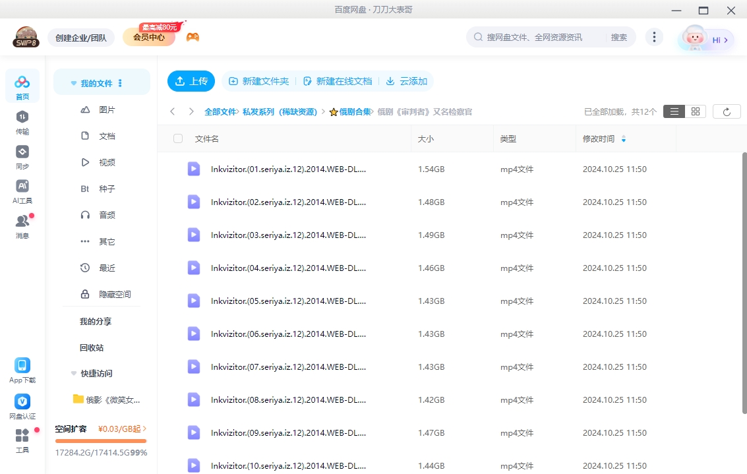Open the three-dot overflow menu
Image resolution: width=747 pixels, height=474 pixels.
click(654, 37)
